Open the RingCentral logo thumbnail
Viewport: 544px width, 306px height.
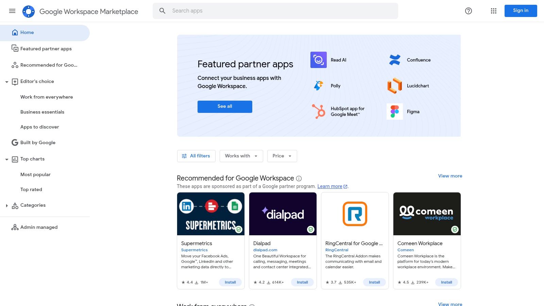pos(355,214)
